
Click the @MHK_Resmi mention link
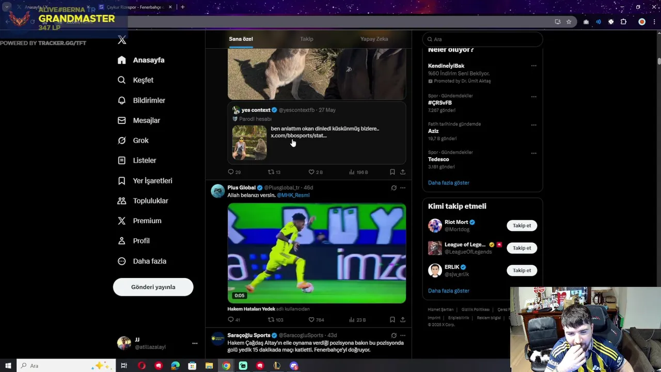point(293,195)
